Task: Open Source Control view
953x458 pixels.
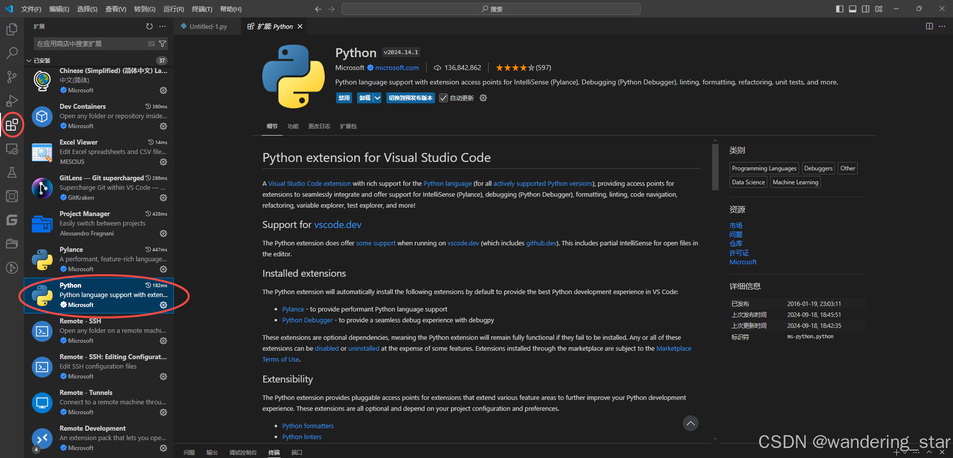Action: pos(12,76)
